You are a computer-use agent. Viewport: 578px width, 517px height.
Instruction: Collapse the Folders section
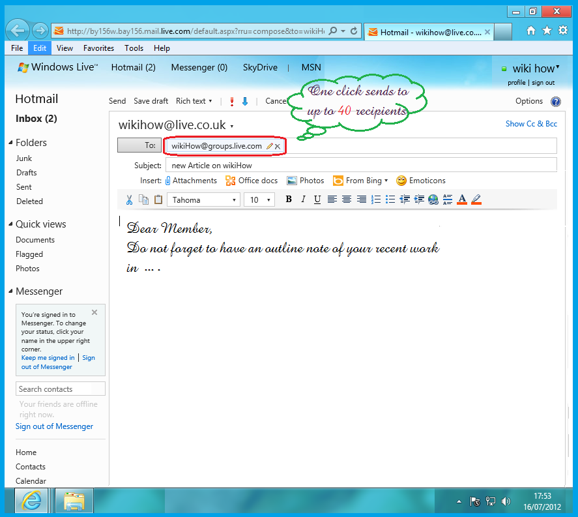(x=10, y=142)
